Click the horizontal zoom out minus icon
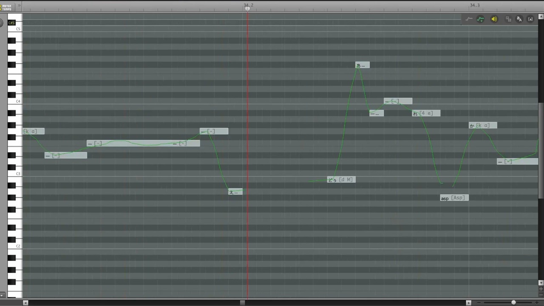 click(479, 303)
